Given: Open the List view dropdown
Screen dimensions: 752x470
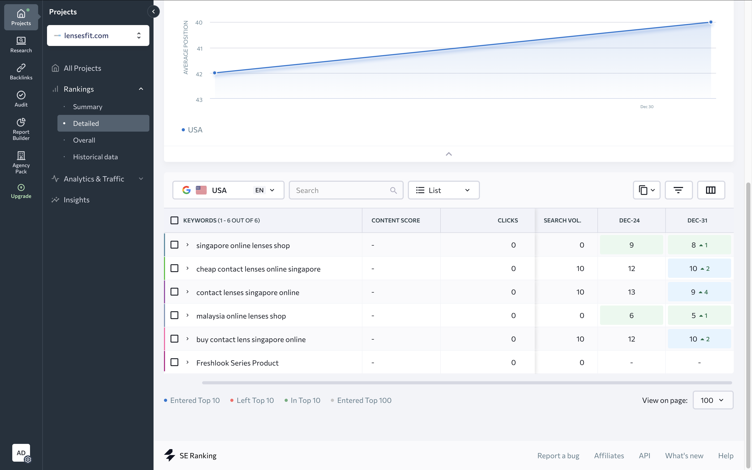Looking at the screenshot, I should pos(443,190).
